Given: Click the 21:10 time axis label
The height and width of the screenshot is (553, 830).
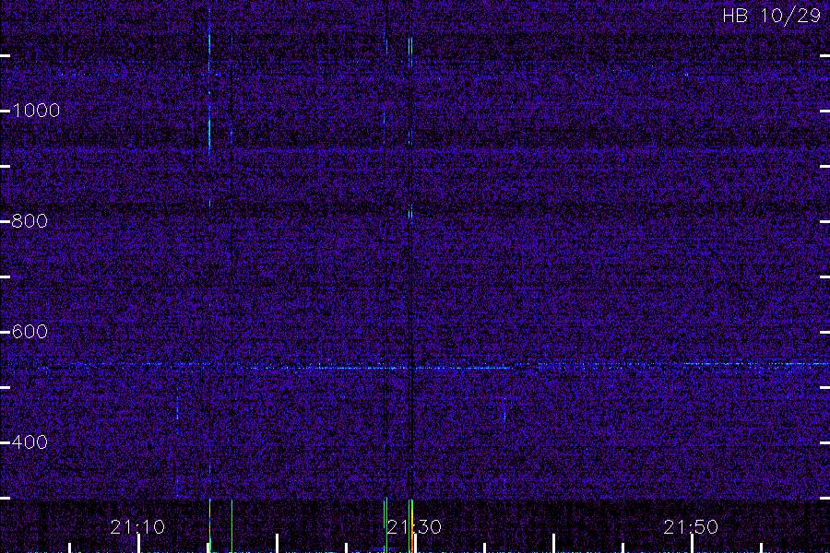Looking at the screenshot, I should pyautogui.click(x=137, y=527).
